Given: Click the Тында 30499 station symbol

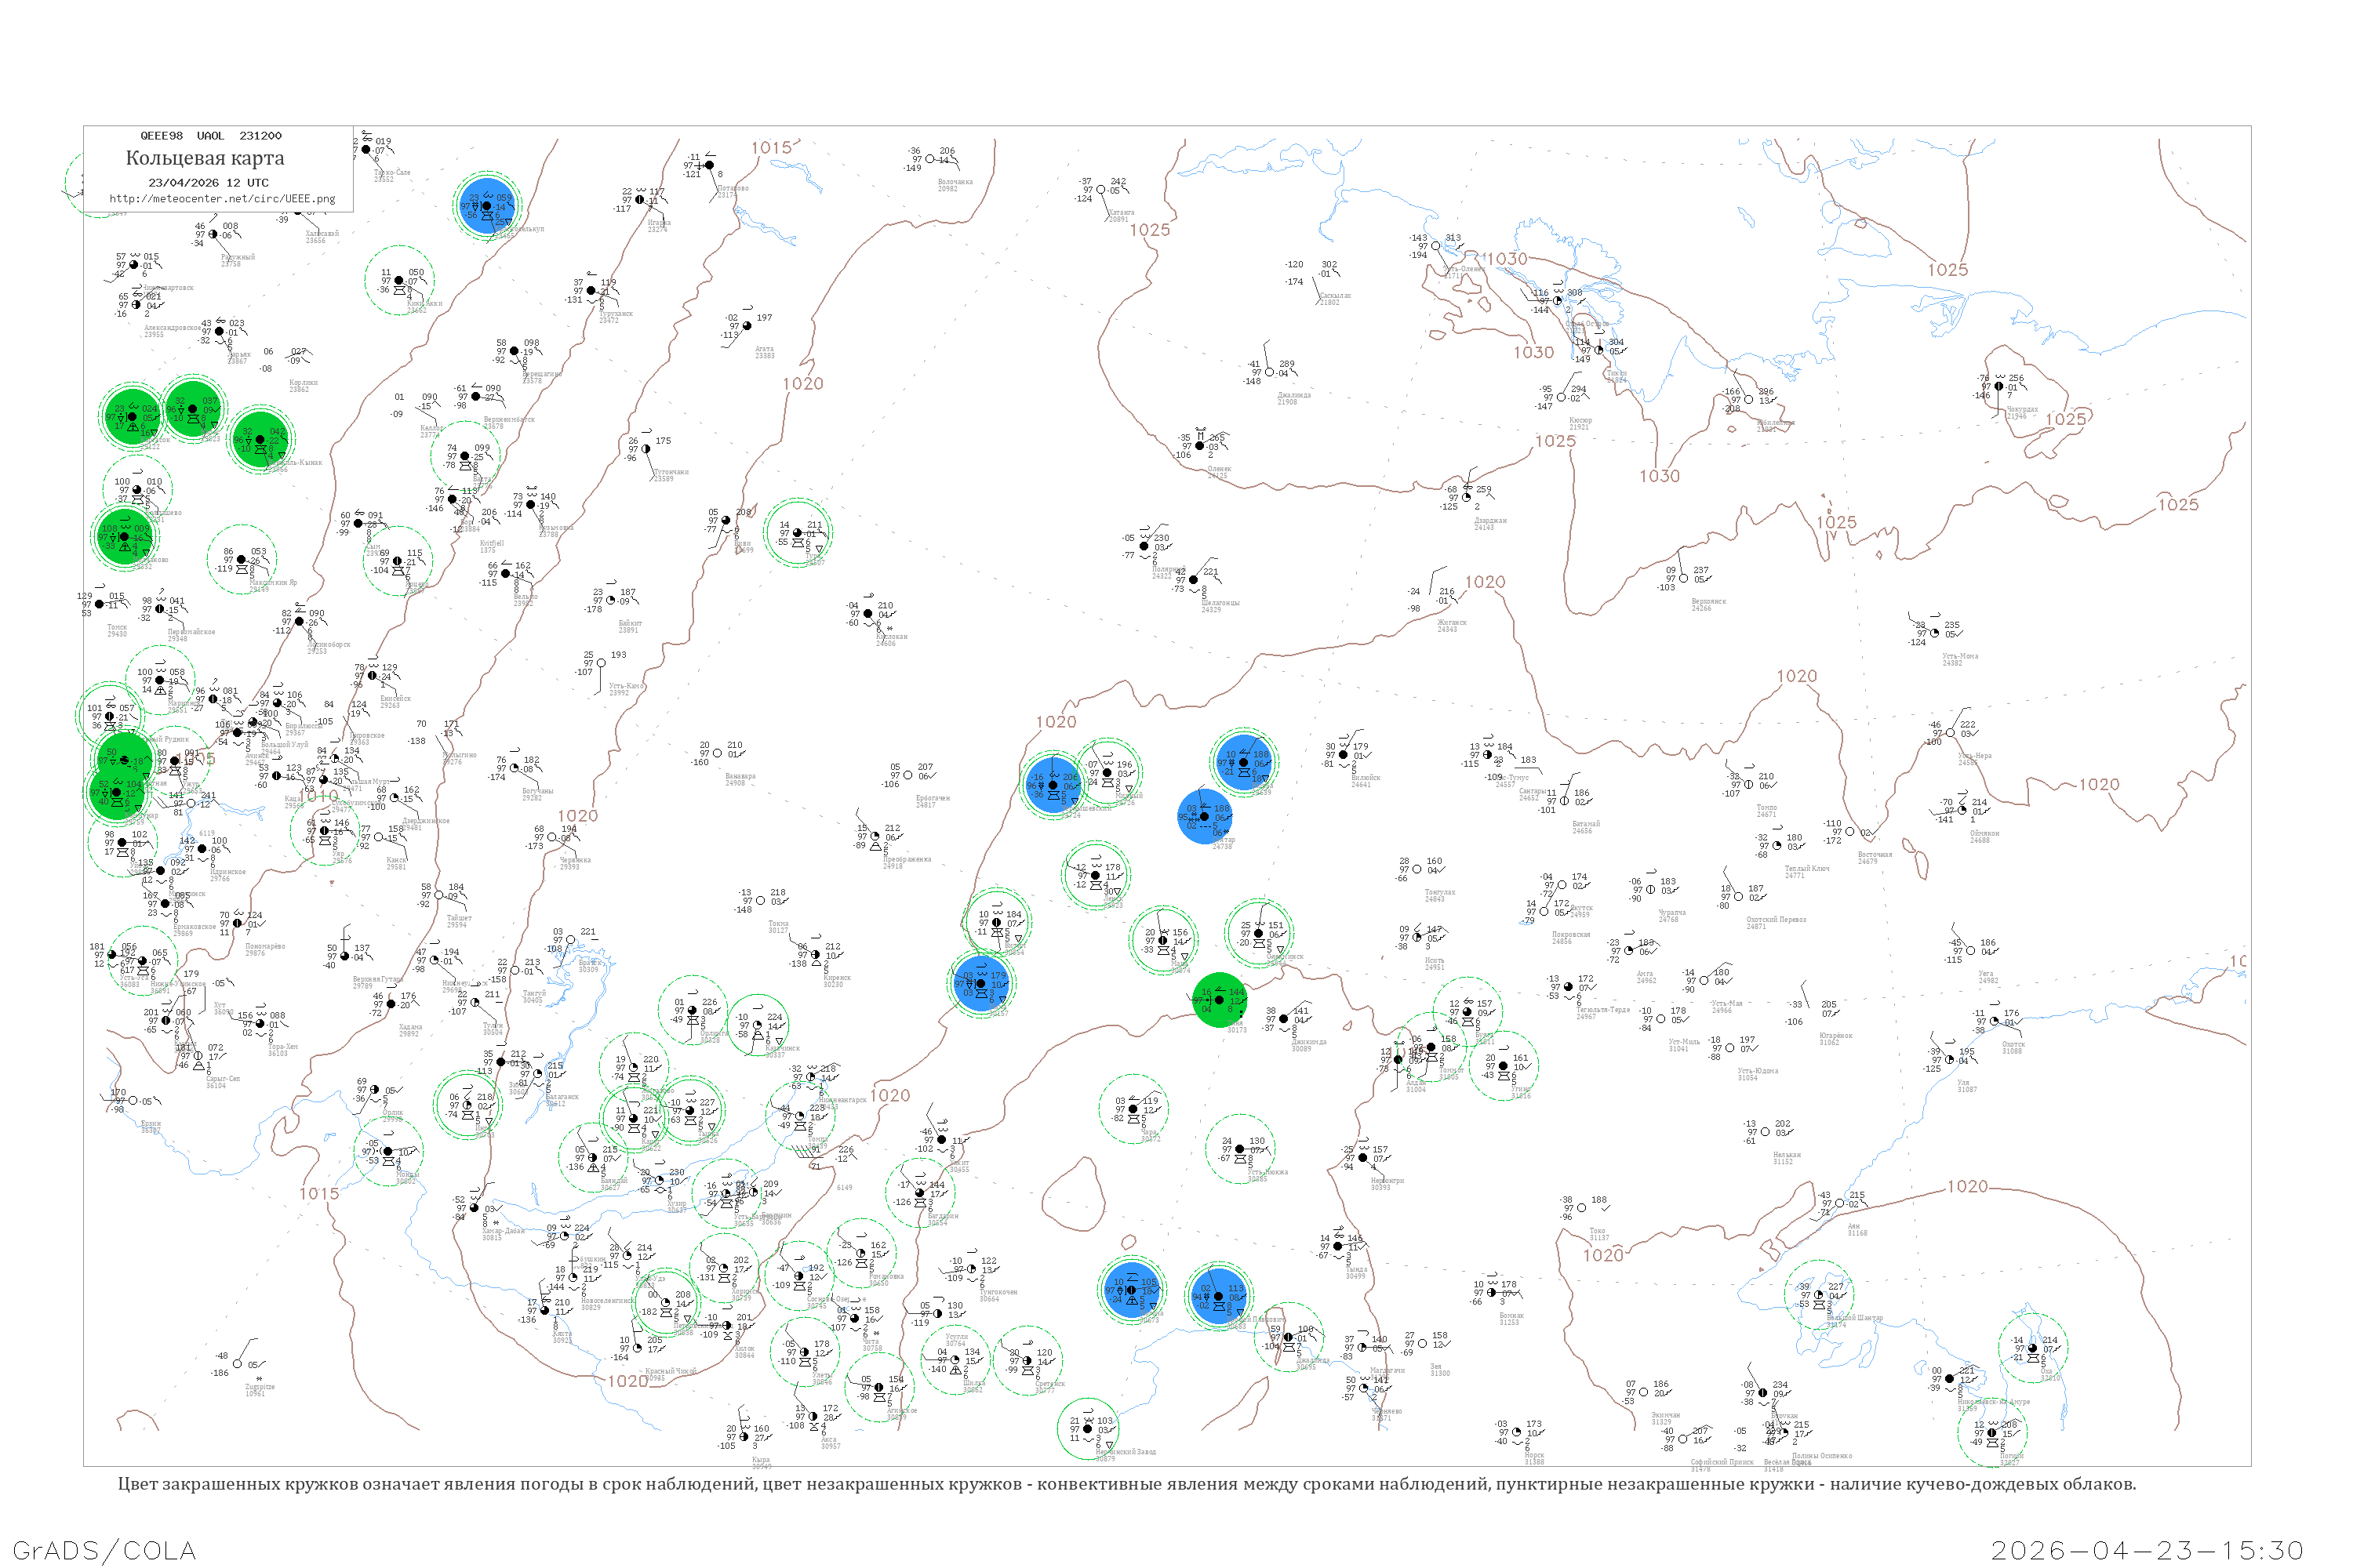Looking at the screenshot, I should [1337, 1246].
